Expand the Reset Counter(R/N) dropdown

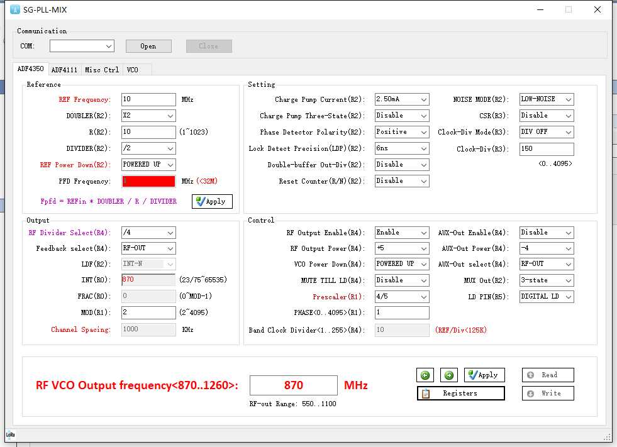402,181
